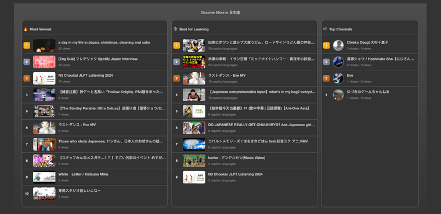Open ゆづきのゲームちゃんねる channel name

(368, 92)
